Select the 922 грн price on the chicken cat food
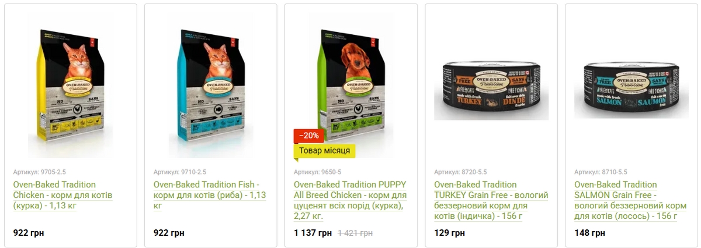 coord(29,233)
